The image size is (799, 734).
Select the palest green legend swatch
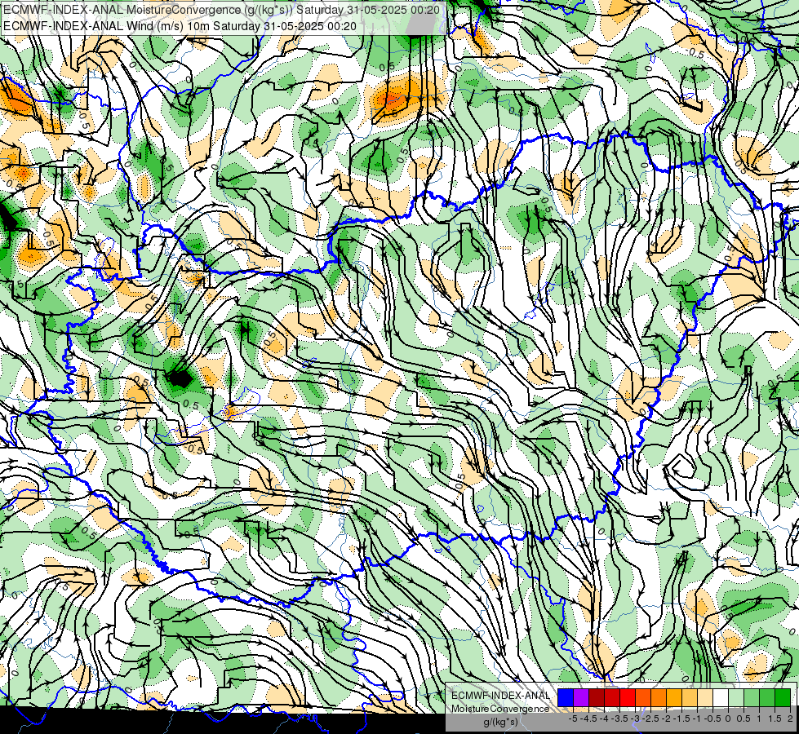tap(736, 698)
